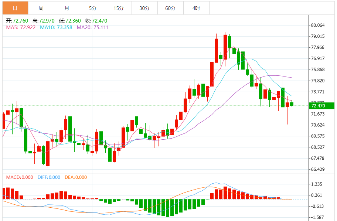Click the 75.868 price axis label

(318, 69)
